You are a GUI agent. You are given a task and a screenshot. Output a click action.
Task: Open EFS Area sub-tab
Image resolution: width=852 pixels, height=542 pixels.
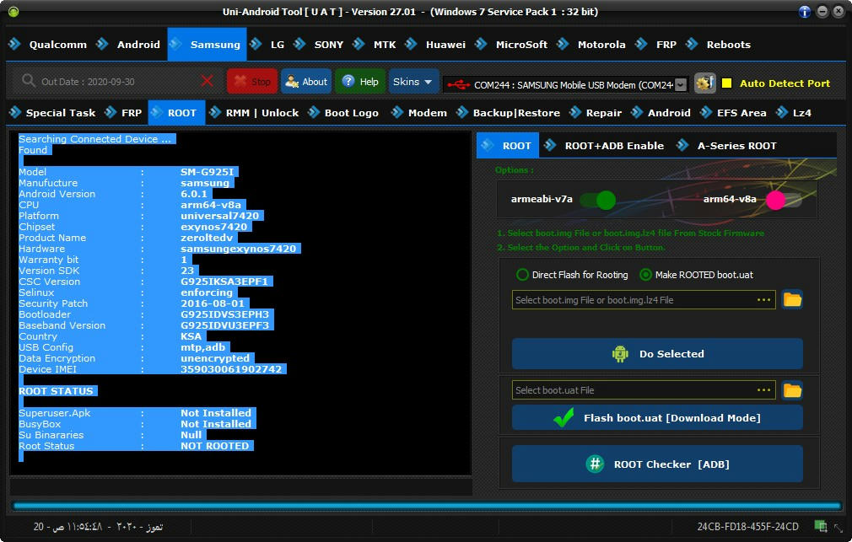coord(734,113)
